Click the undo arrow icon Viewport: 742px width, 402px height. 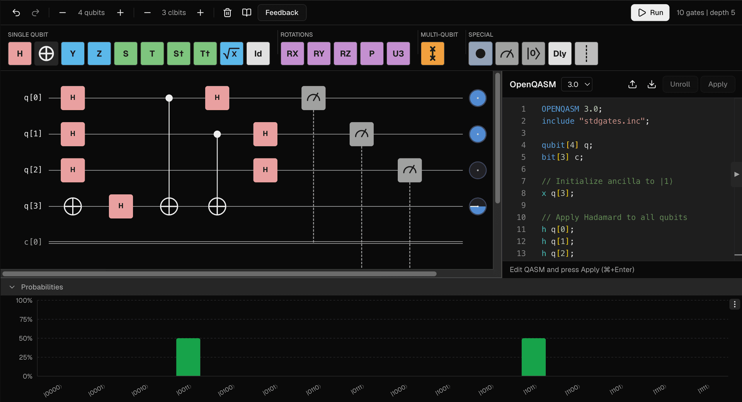[16, 13]
